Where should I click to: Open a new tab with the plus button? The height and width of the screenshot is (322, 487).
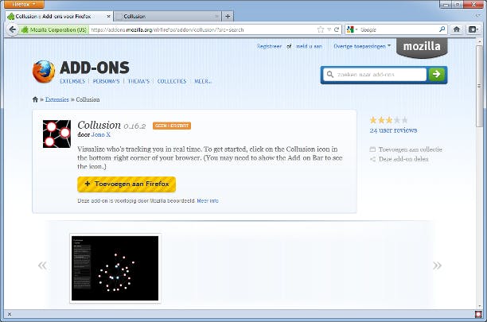228,17
